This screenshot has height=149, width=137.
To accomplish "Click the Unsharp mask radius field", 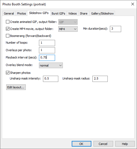I will click(100, 79).
